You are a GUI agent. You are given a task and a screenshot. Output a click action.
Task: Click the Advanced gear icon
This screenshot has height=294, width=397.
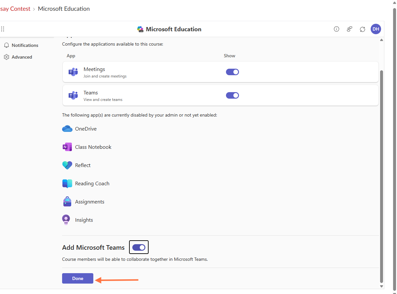point(7,57)
